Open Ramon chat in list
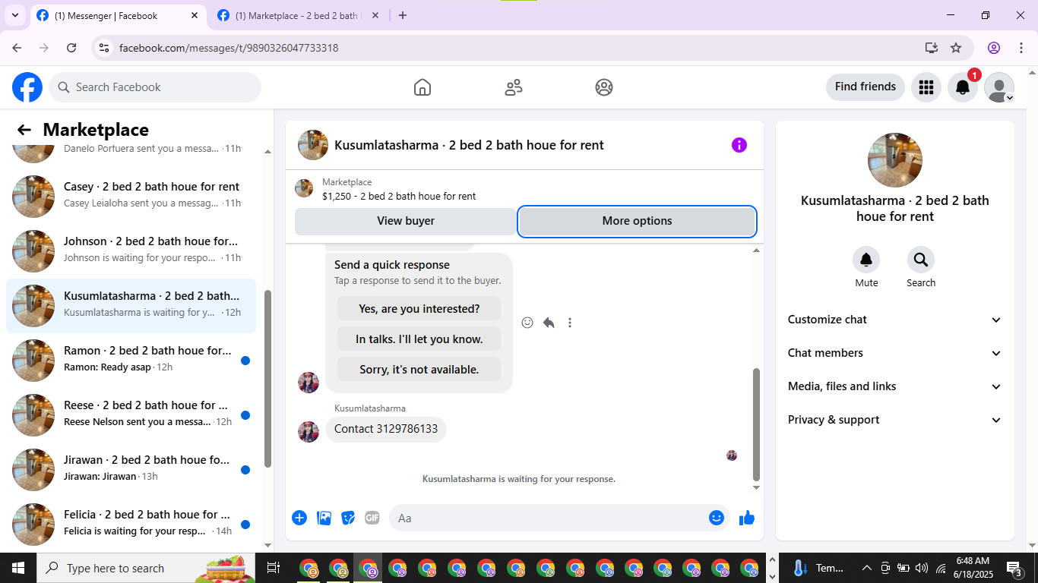Viewport: 1038px width, 583px height. tap(131, 361)
